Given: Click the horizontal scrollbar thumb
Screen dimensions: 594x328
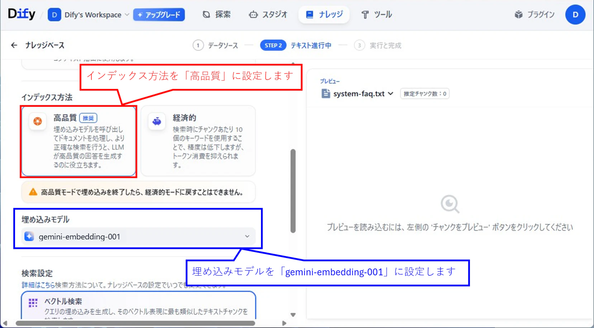Looking at the screenshot, I should [x=135, y=323].
